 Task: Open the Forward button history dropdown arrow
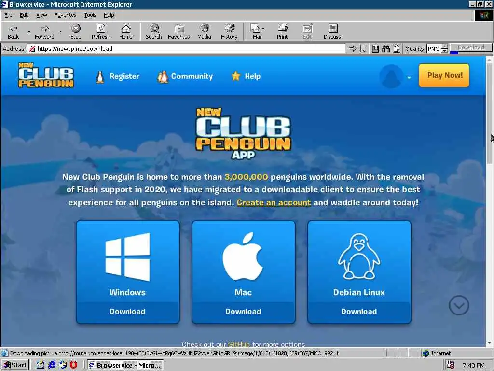tap(60, 31)
